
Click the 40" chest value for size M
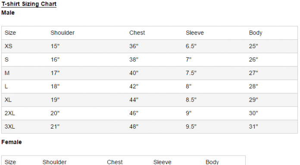click(x=134, y=73)
